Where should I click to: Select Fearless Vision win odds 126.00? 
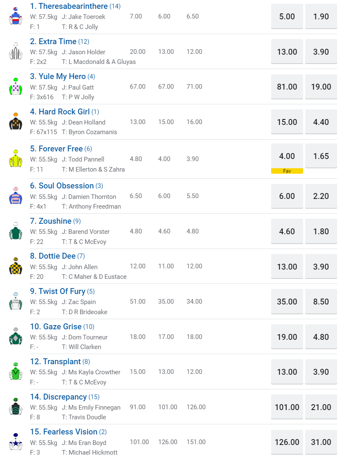pos(287,442)
